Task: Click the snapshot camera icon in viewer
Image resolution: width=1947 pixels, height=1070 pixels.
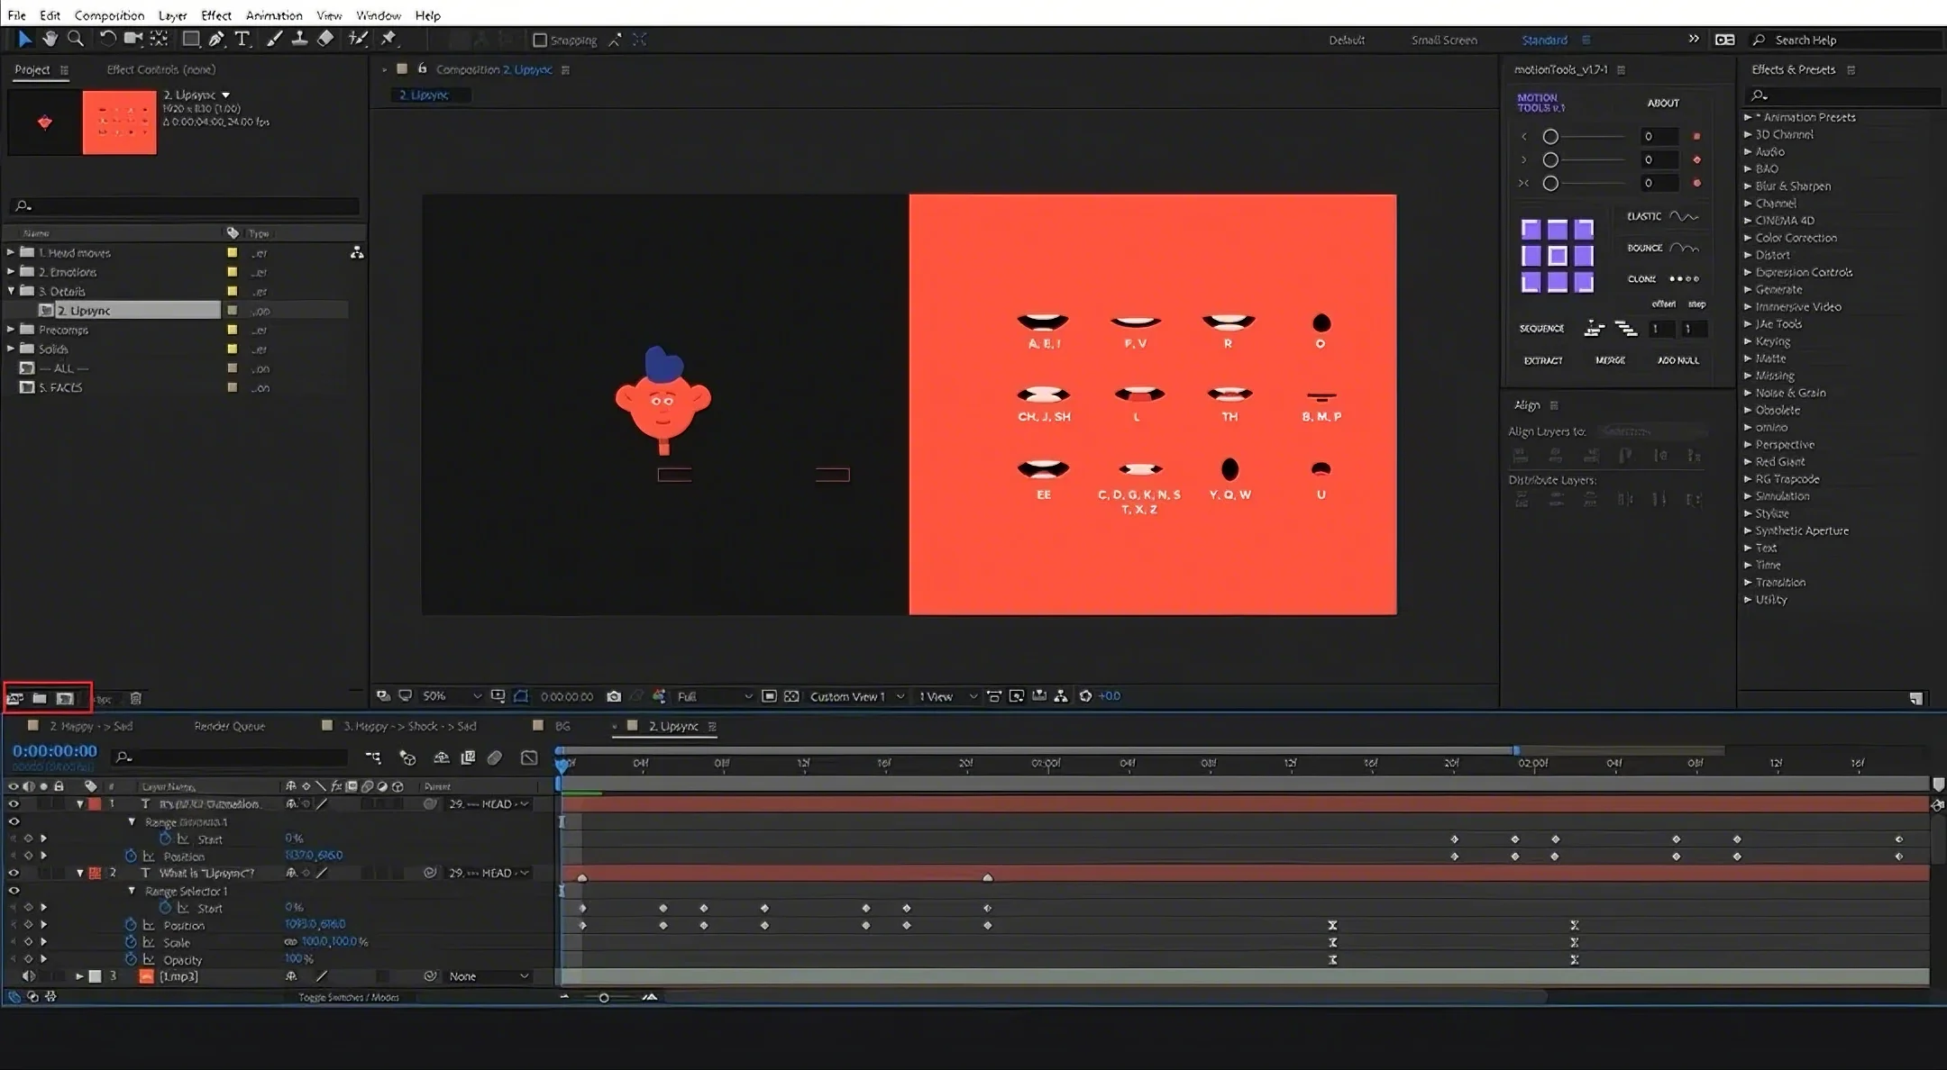Action: click(614, 696)
